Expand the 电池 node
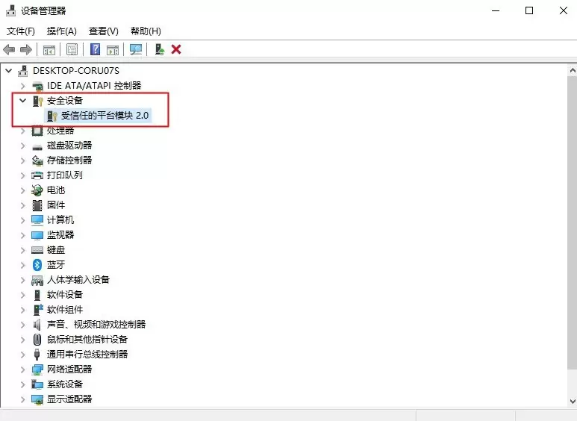577x421 pixels. point(23,190)
